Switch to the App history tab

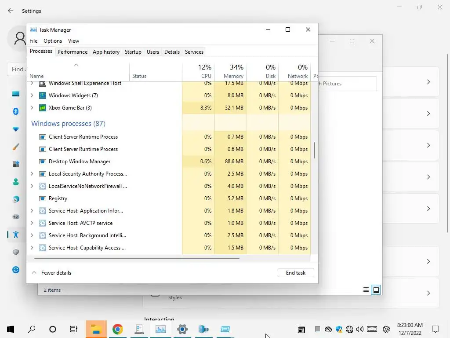tap(106, 52)
